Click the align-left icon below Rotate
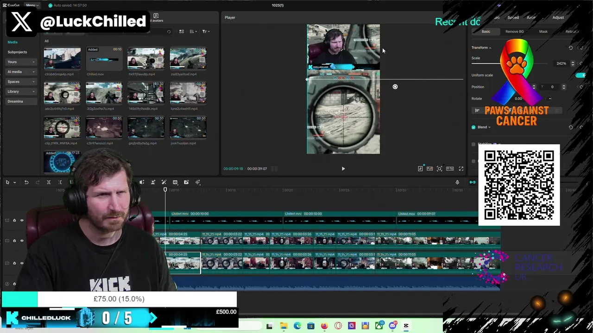This screenshot has height=333, width=593. [477, 111]
